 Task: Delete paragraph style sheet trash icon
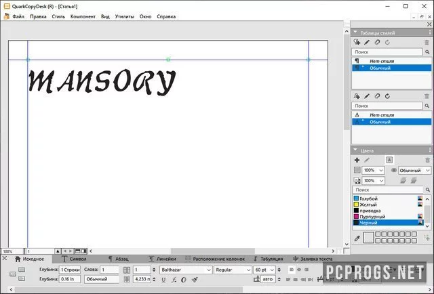(427, 42)
